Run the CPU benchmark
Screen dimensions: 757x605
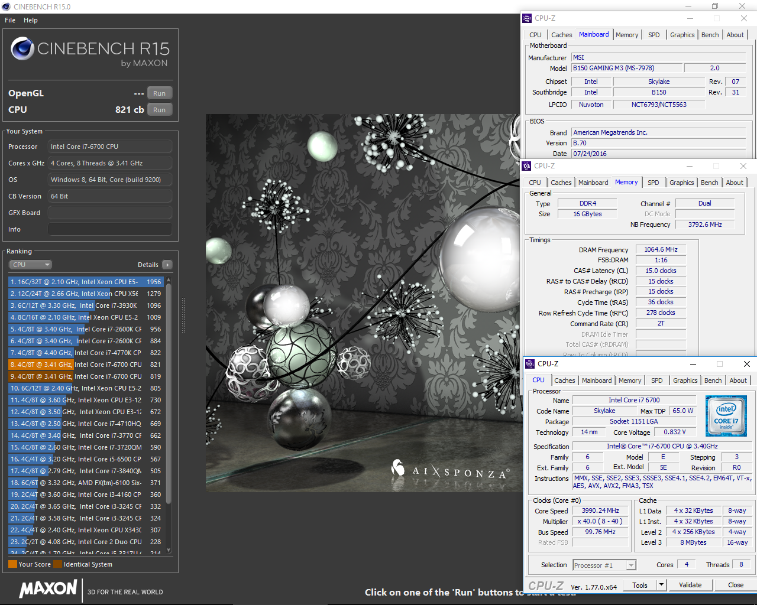tap(160, 110)
